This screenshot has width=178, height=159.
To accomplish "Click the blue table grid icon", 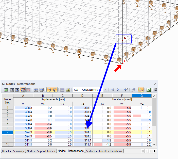I will (x=62, y=90).
